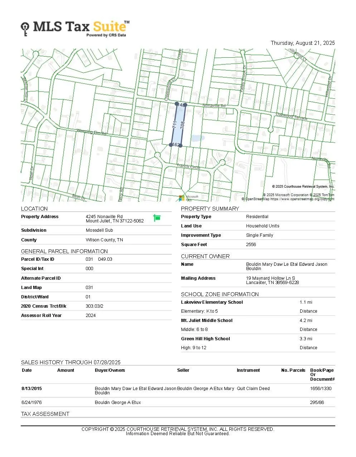
Task: Click the TAX ASSESSMENT section heading
Action: (45, 414)
